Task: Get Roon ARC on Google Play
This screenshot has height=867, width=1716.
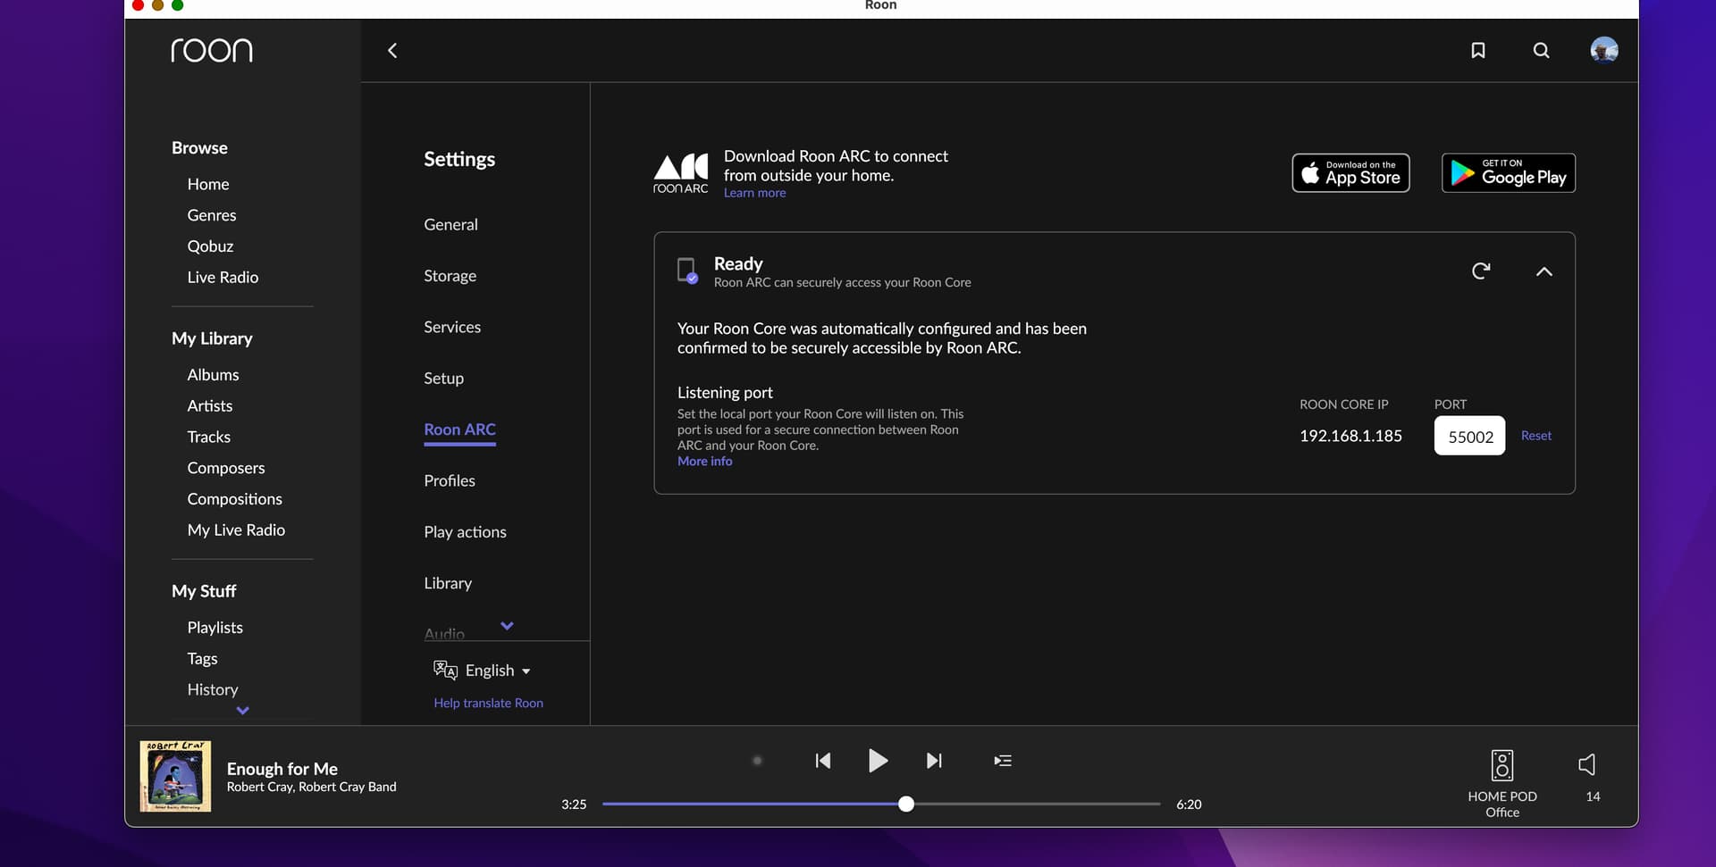Action: 1509,173
